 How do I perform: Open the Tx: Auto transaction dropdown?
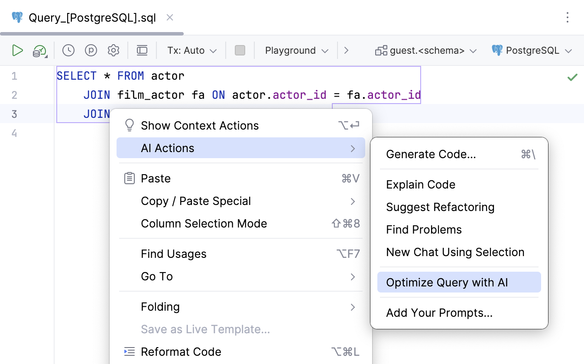point(191,50)
